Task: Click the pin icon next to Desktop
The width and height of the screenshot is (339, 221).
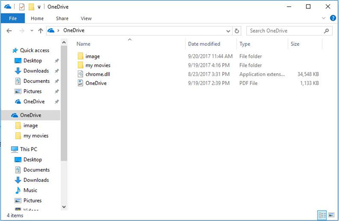Action: point(57,60)
